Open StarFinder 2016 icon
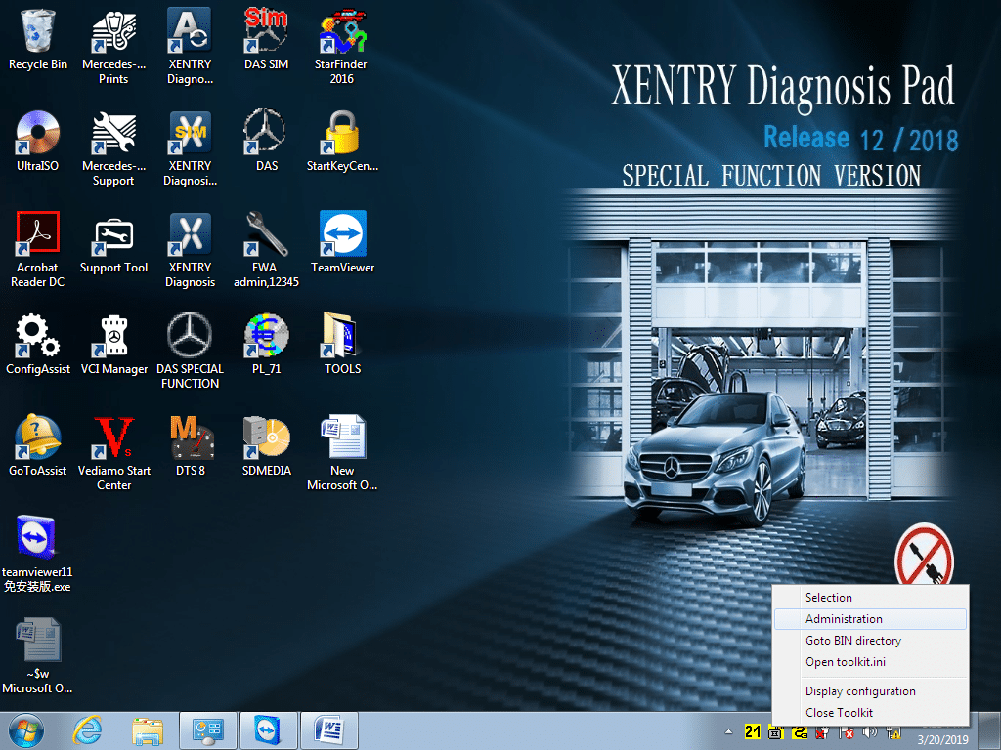 pyautogui.click(x=342, y=33)
